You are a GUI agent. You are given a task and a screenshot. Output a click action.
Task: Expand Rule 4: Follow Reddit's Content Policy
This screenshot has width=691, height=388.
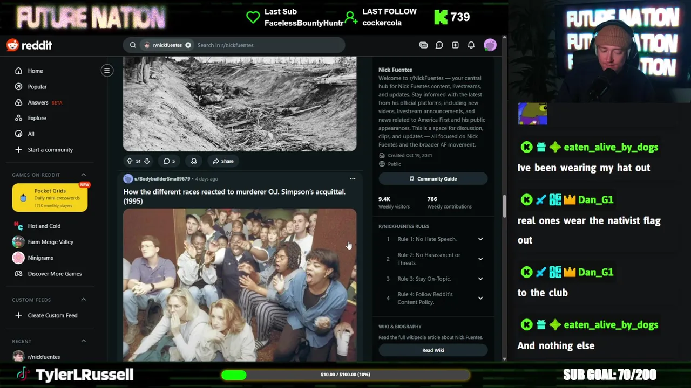pyautogui.click(x=433, y=298)
